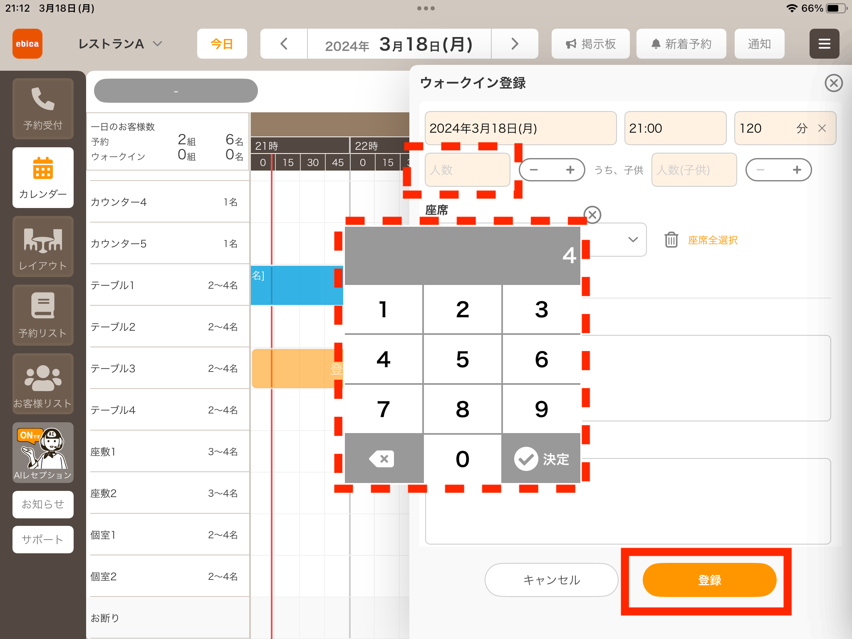Decrease the child guest count
The height and width of the screenshot is (639, 852).
pyautogui.click(x=761, y=170)
